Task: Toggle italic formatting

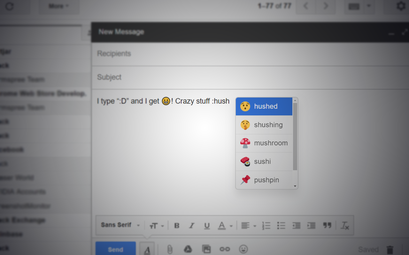Action: [192, 226]
